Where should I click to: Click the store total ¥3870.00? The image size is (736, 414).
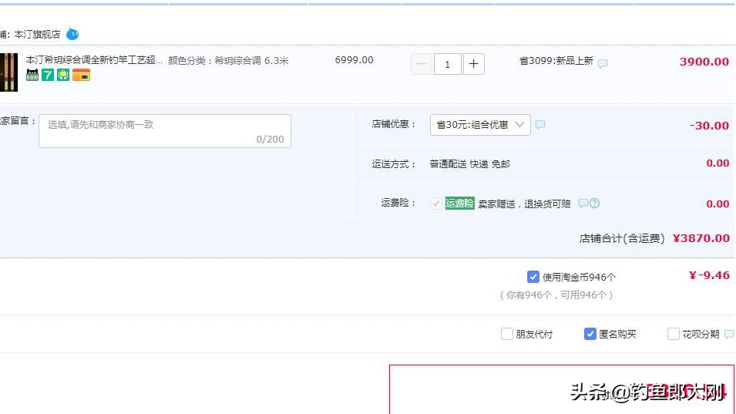(701, 238)
